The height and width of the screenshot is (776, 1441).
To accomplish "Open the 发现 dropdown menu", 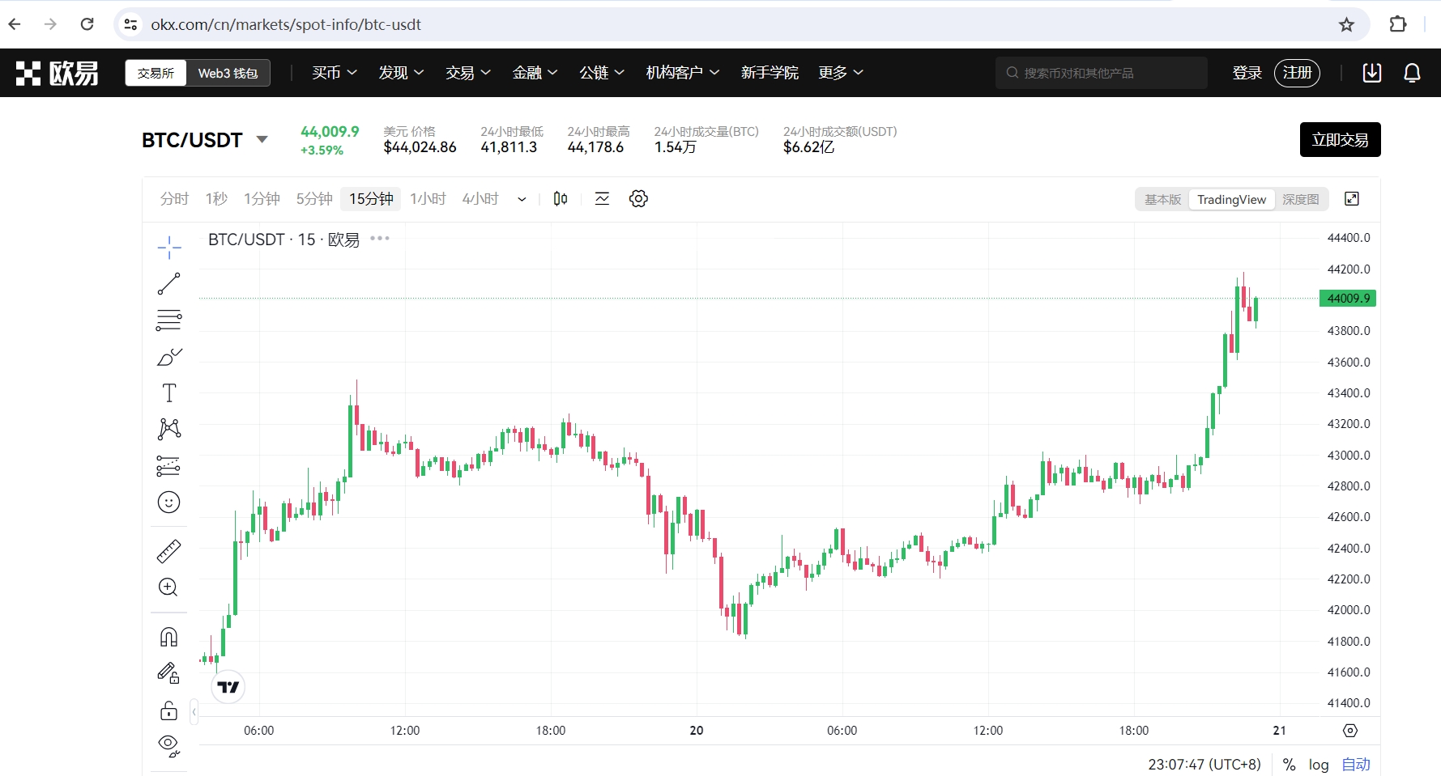I will 401,73.
